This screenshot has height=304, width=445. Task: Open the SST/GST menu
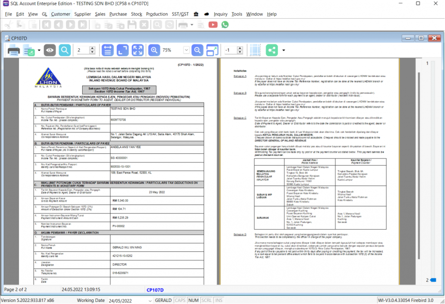(180, 14)
